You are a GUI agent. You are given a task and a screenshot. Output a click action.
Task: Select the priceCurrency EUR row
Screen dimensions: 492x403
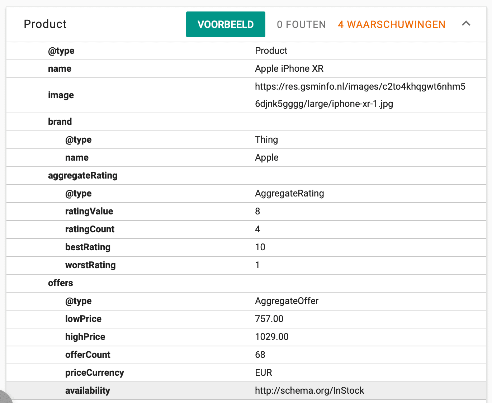click(x=246, y=373)
